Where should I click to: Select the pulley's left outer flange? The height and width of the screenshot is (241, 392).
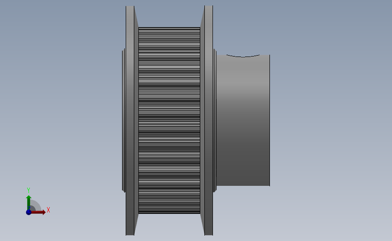pyautogui.click(x=130, y=120)
